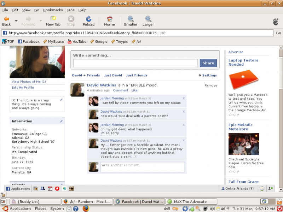
Task: Open a New Tab from toolbar
Action: tap(53, 21)
